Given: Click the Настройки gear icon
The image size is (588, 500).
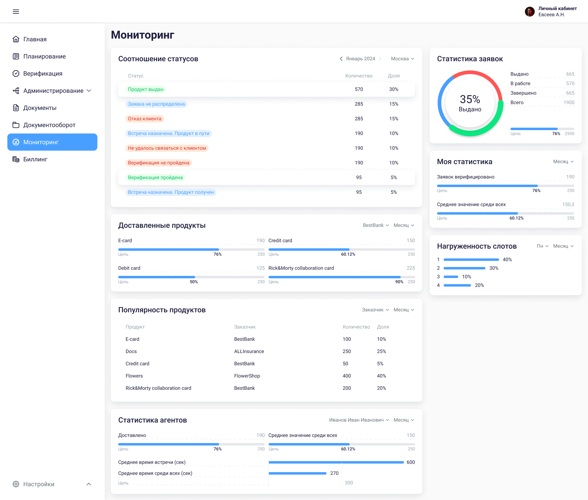Looking at the screenshot, I should pos(16,484).
